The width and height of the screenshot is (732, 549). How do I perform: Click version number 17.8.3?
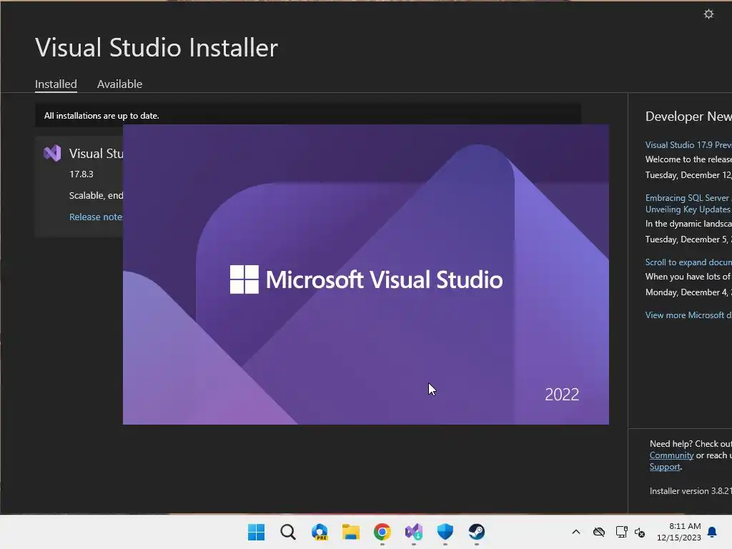[x=81, y=174]
